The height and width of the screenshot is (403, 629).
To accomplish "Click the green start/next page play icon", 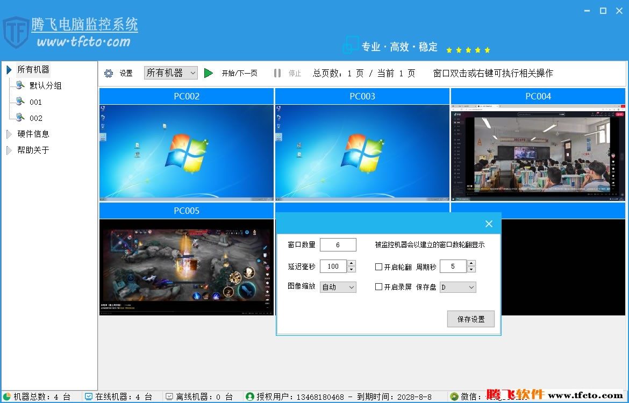I will (208, 73).
